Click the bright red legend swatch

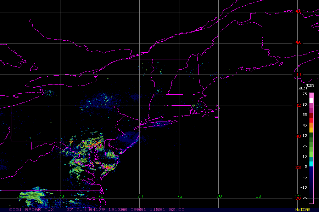coord(311,120)
